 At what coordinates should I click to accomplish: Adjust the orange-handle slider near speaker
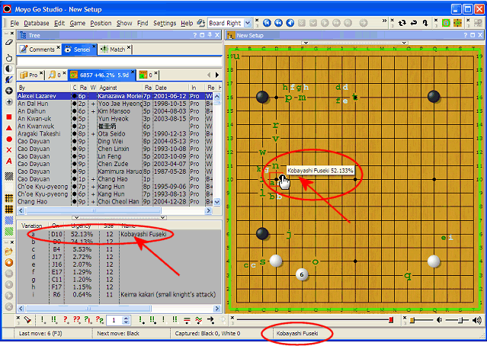pos(412,320)
